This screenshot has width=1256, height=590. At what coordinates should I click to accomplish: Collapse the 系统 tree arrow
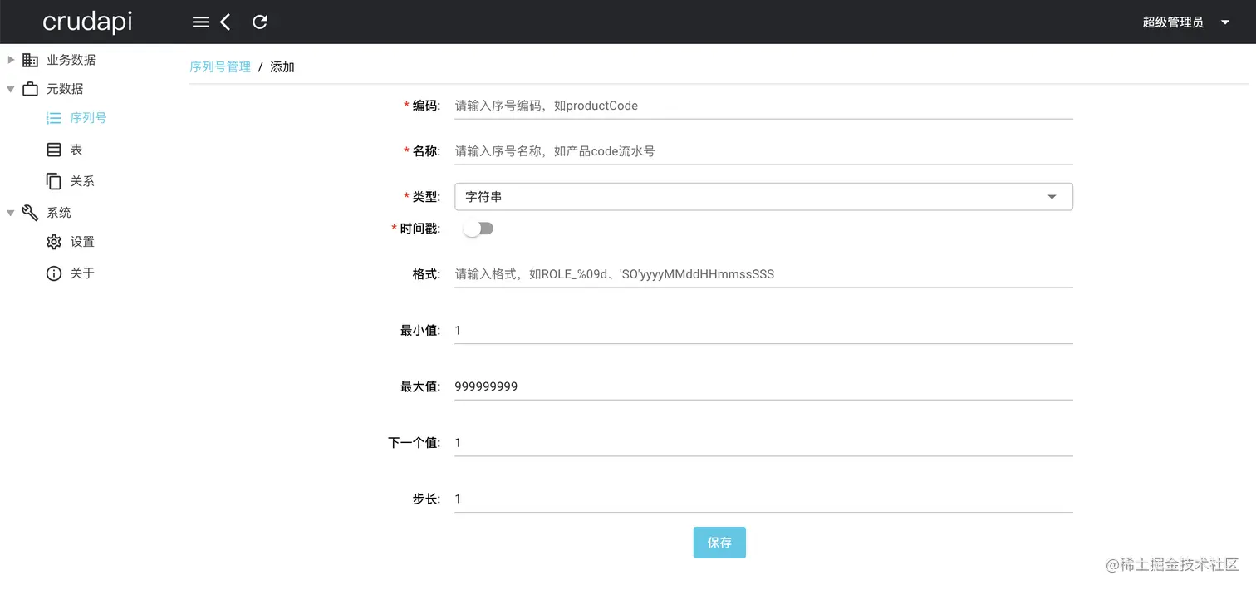coord(11,213)
